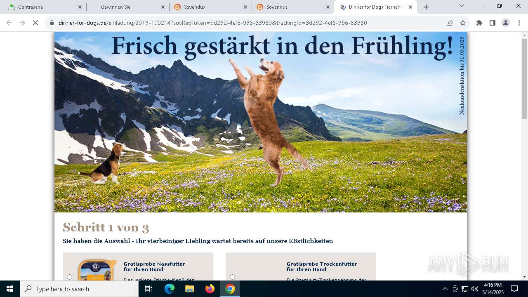
Task: Click the taskbar search box
Action: click(x=79, y=289)
